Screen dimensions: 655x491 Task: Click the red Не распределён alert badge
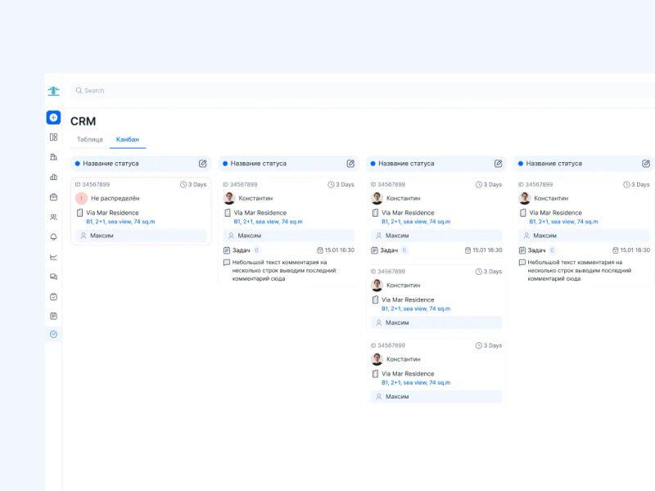(x=81, y=198)
